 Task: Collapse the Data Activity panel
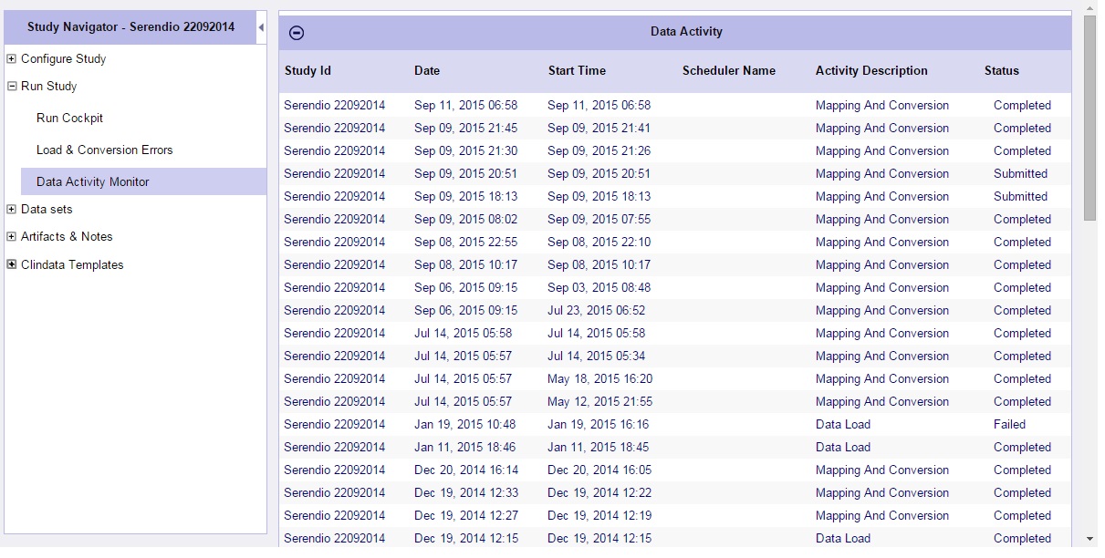click(x=297, y=33)
